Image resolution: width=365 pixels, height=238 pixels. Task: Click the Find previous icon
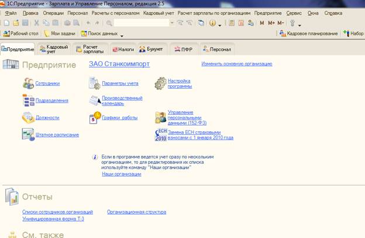(190, 23)
